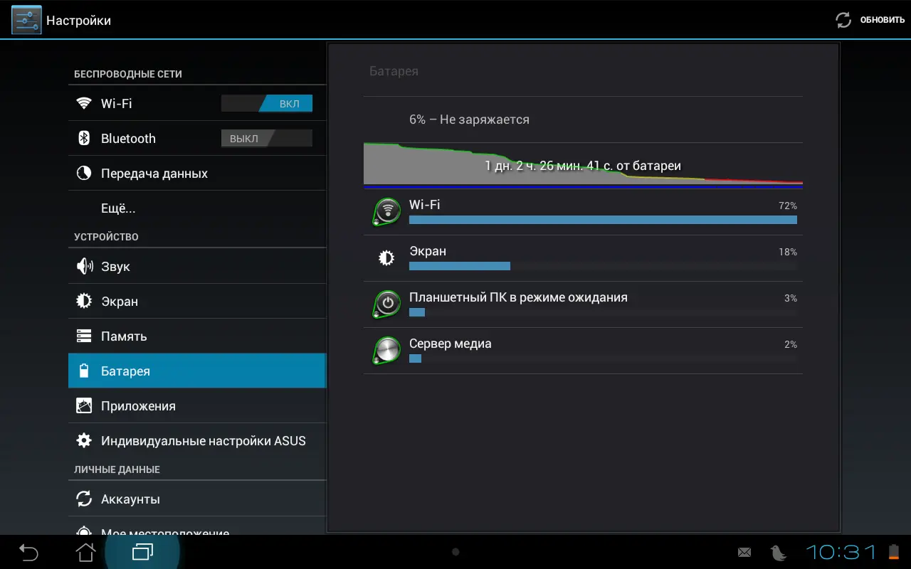Viewport: 911px width, 569px height.
Task: Open Wi-Fi 72% battery usage details
Action: click(583, 212)
